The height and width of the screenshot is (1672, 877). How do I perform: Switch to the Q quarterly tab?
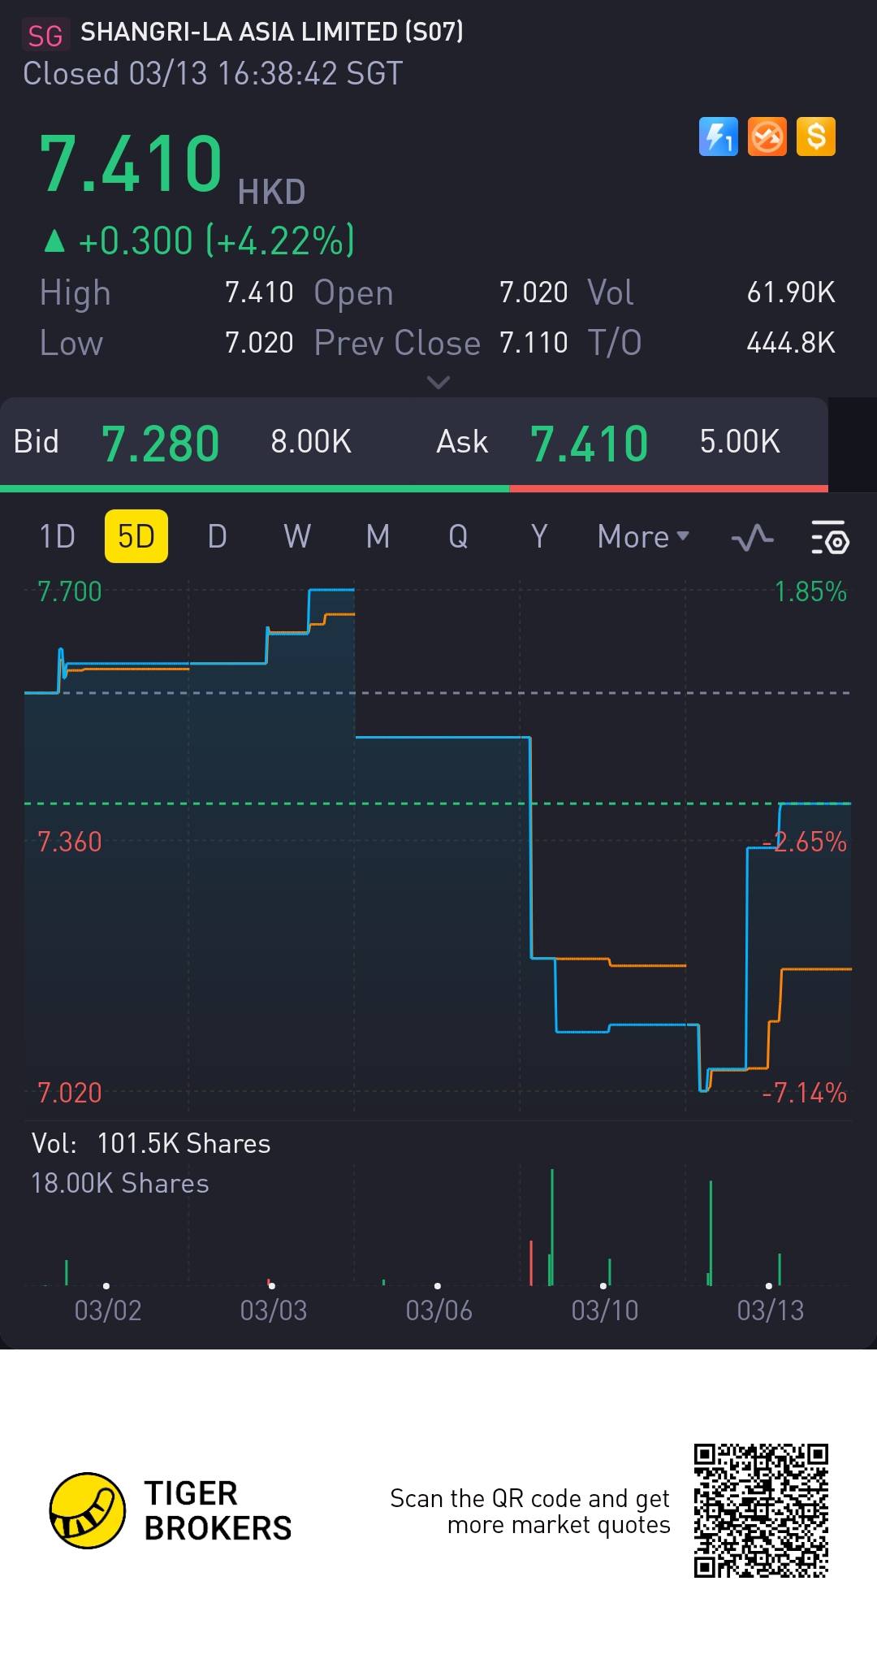(458, 537)
